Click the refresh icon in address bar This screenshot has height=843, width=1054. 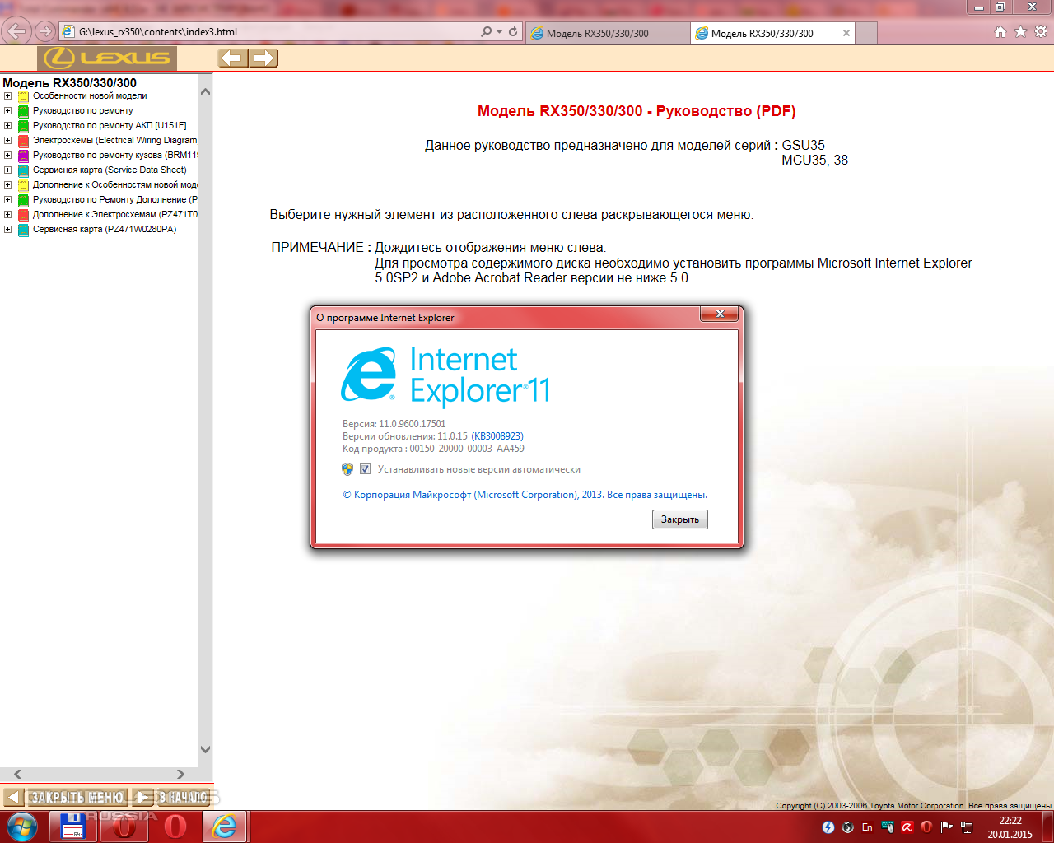513,32
